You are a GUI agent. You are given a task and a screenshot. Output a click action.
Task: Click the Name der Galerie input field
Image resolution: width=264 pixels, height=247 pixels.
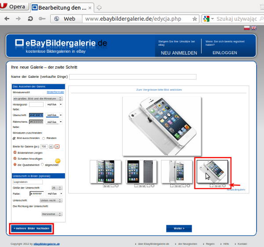[x=133, y=77]
